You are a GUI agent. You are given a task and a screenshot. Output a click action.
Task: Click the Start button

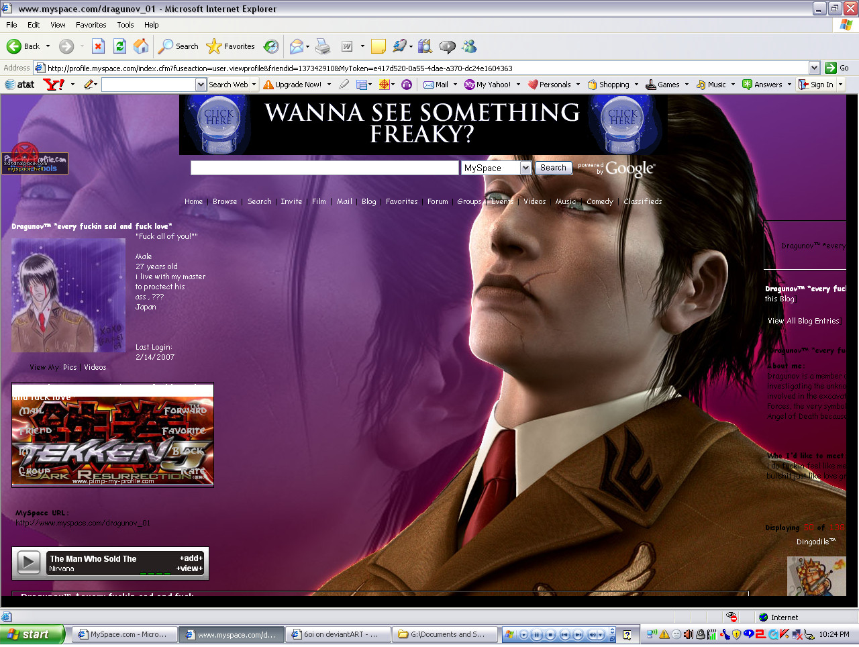coord(32,634)
